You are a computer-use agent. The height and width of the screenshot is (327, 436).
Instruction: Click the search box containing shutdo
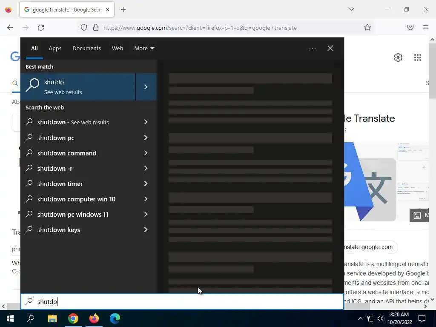point(182,301)
